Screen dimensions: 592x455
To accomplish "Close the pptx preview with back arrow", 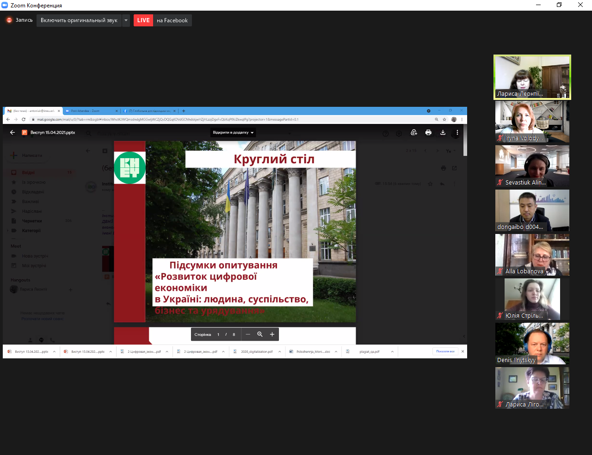I will click(x=12, y=132).
